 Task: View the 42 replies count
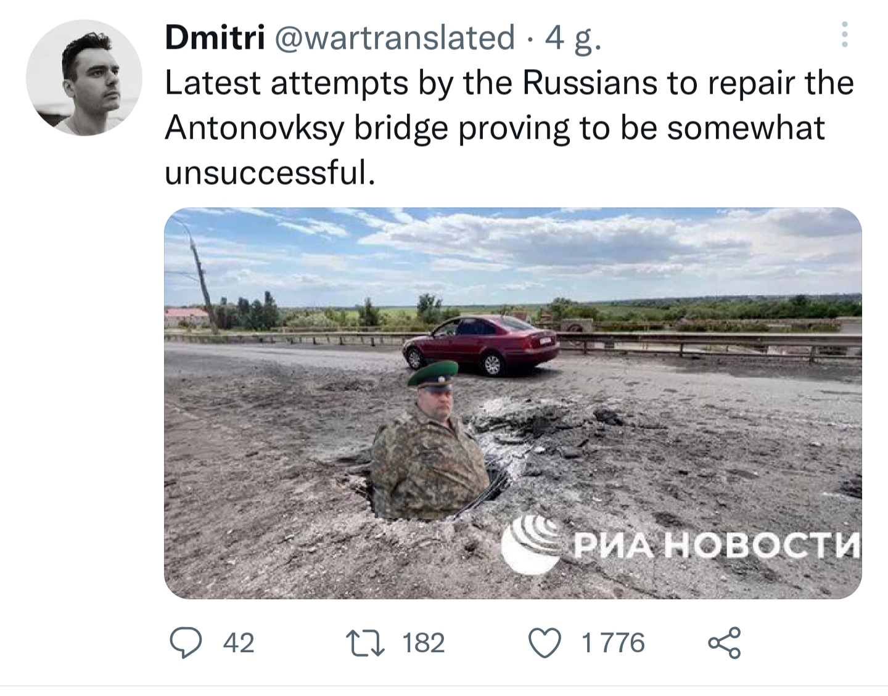(x=239, y=643)
